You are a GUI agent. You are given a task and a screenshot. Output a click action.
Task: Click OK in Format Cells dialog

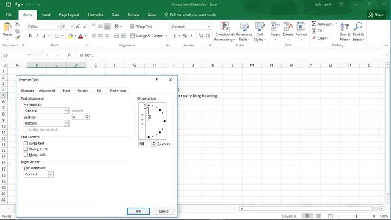pos(138,211)
